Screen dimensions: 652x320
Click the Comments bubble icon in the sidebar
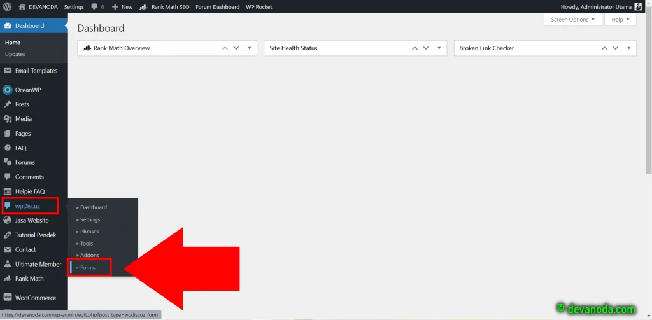pyautogui.click(x=8, y=177)
